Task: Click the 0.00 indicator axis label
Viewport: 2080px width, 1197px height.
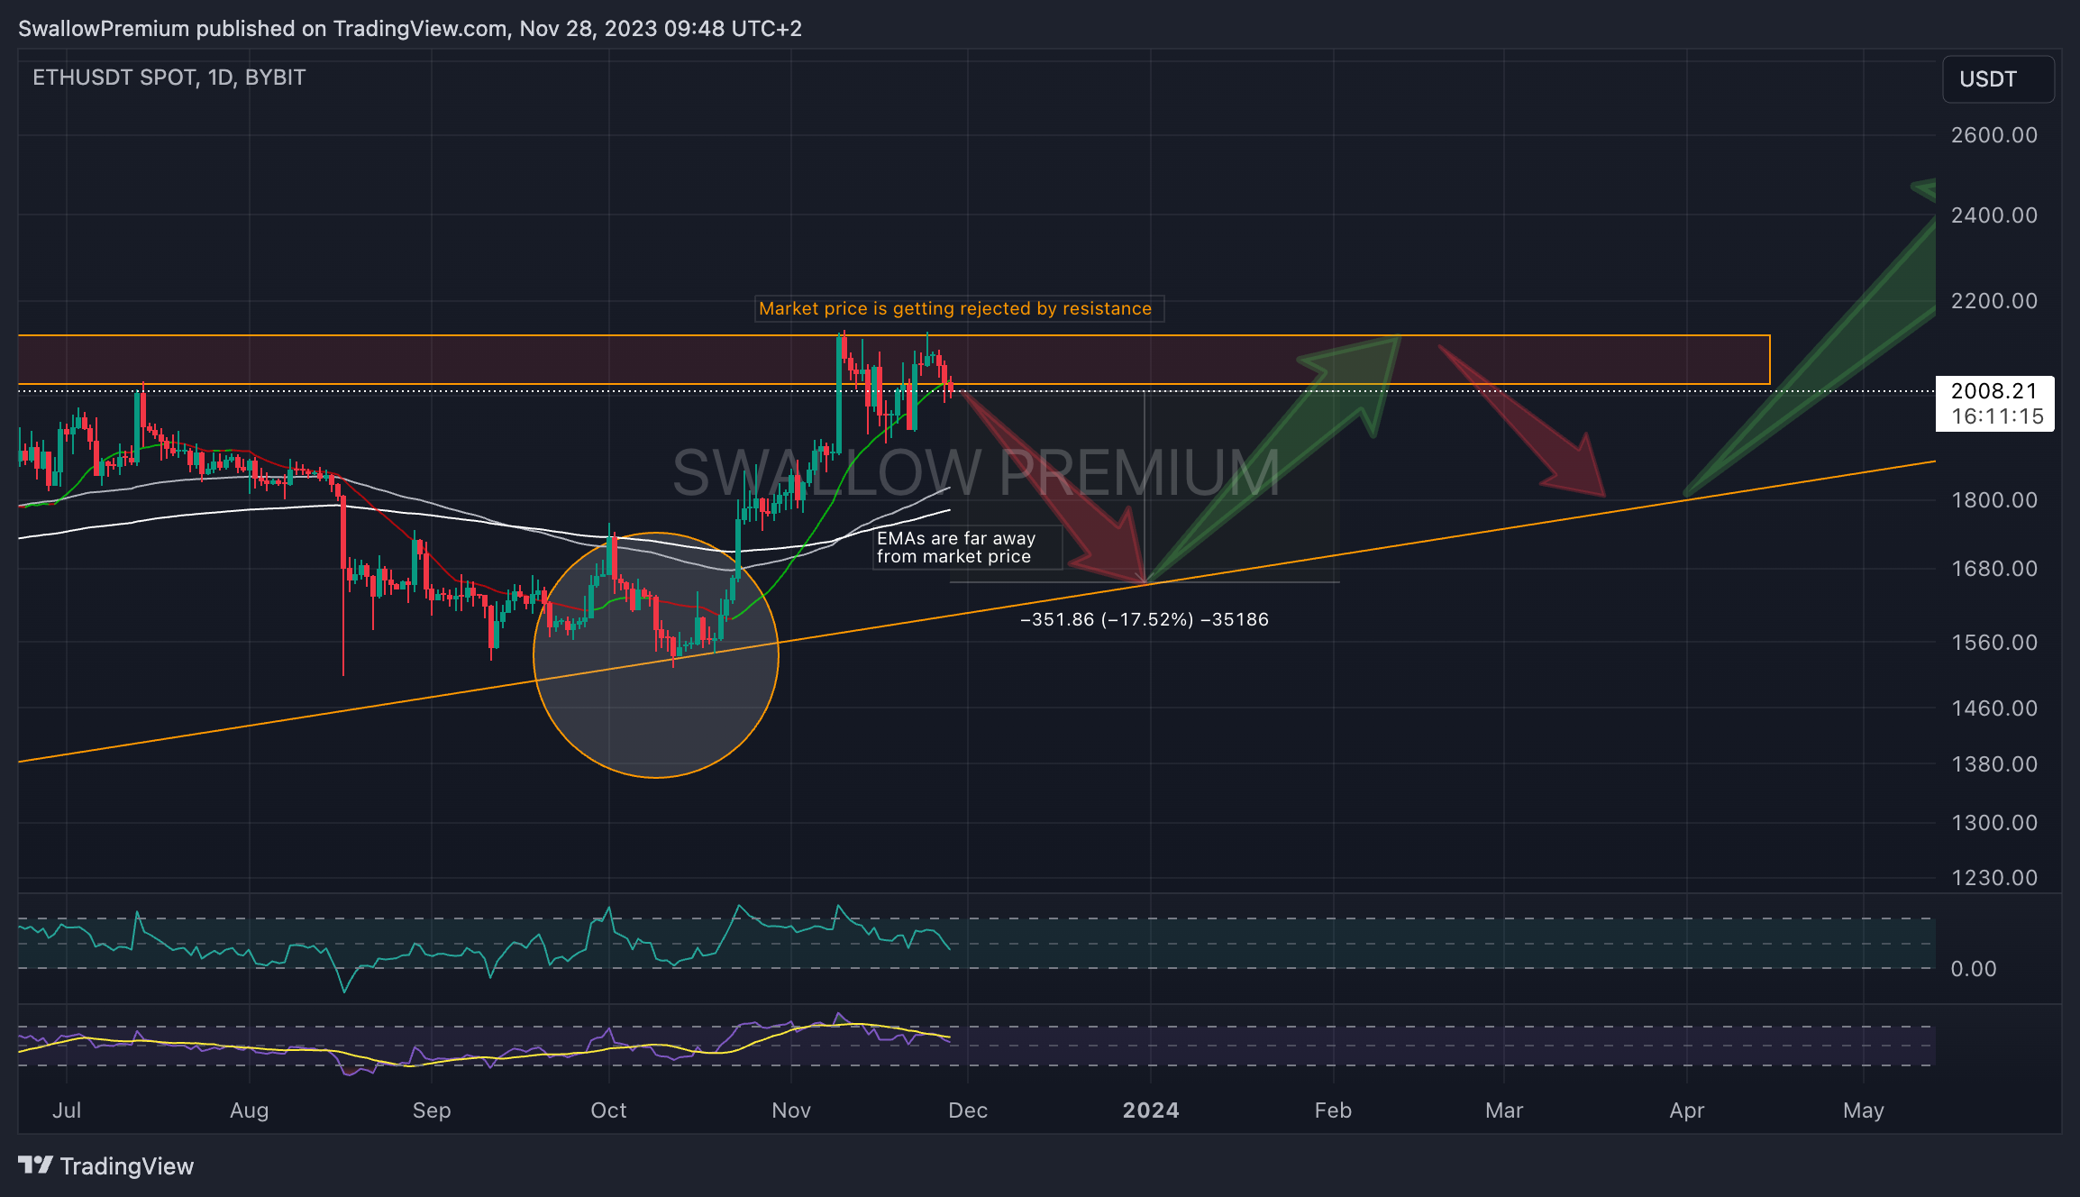Action: point(1974,969)
